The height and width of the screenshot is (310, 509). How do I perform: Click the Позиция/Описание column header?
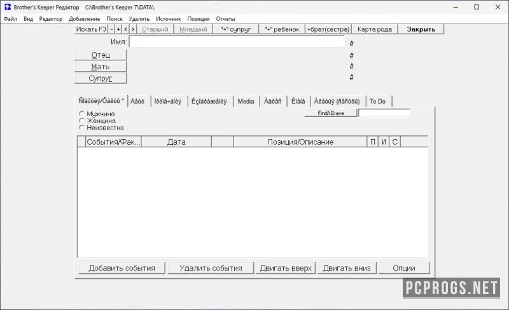(300, 142)
